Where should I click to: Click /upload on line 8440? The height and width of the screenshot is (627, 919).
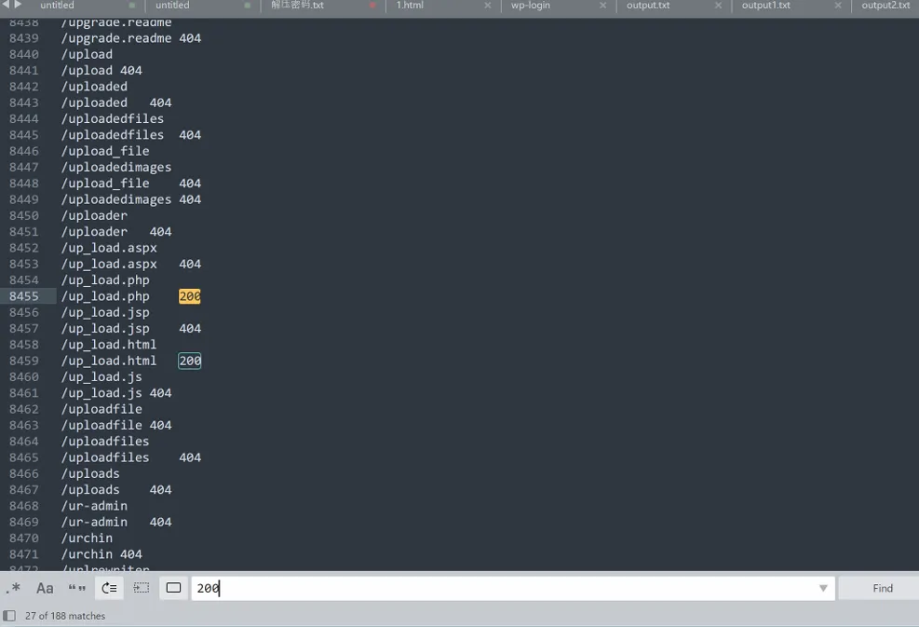point(87,54)
